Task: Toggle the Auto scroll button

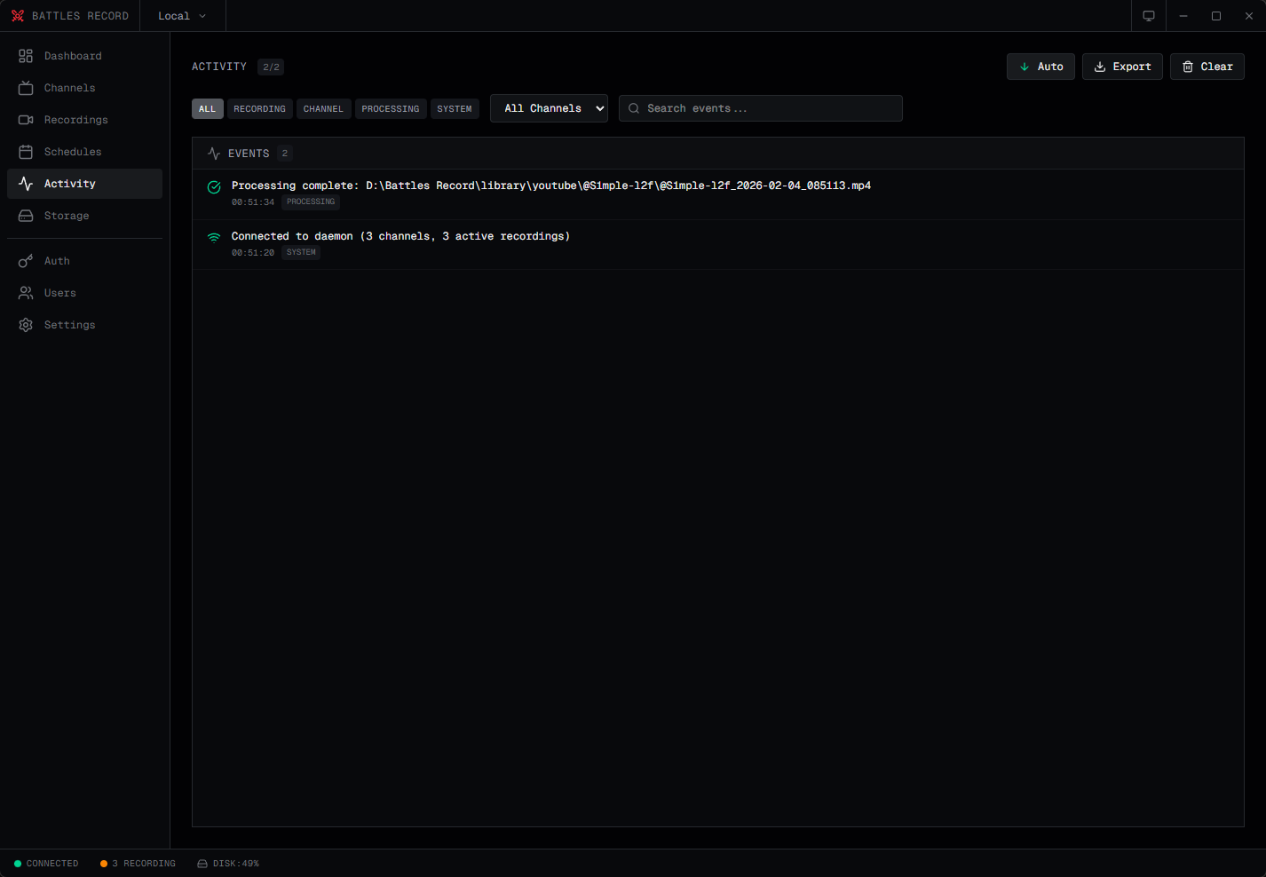Action: click(1040, 66)
